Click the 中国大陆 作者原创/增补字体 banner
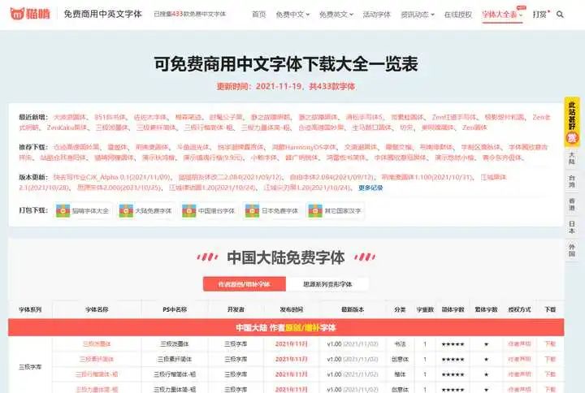The image size is (585, 393). point(286,328)
